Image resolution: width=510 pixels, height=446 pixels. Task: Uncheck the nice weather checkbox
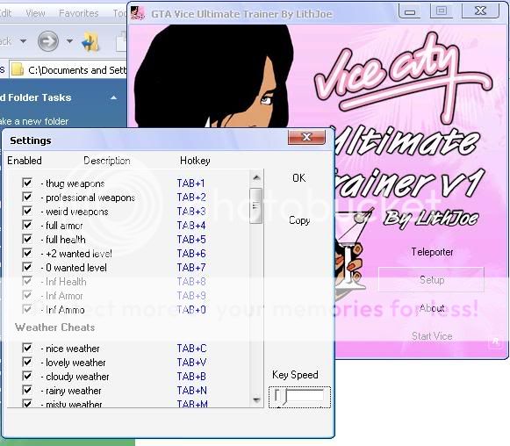pos(27,348)
